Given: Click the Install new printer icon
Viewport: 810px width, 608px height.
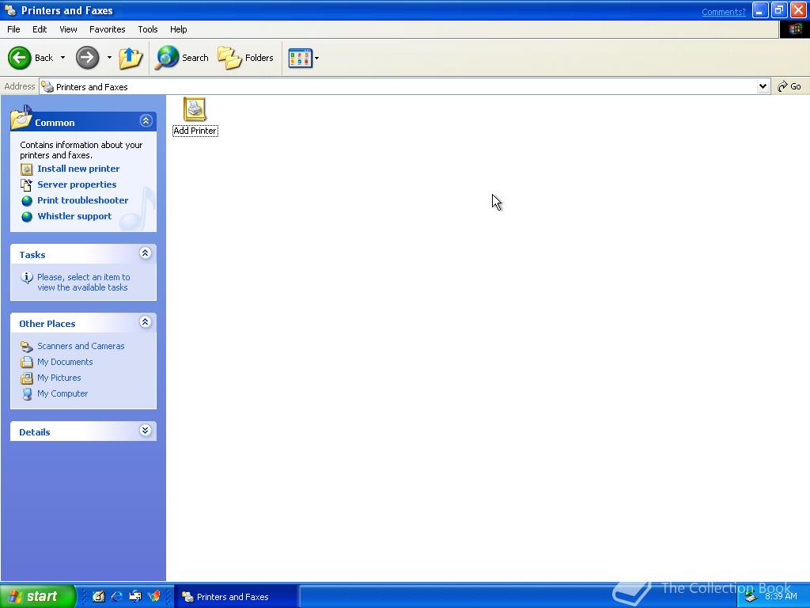Looking at the screenshot, I should [x=26, y=169].
